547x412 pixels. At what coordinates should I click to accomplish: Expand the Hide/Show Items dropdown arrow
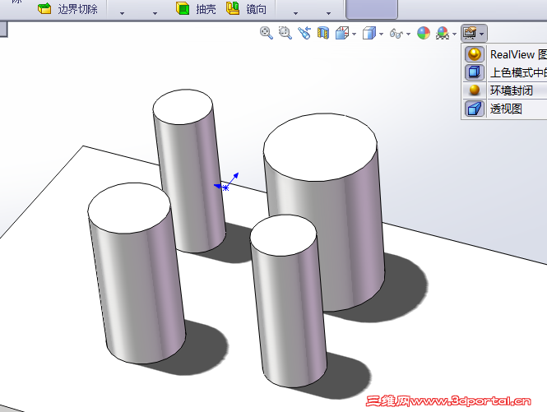(409, 35)
